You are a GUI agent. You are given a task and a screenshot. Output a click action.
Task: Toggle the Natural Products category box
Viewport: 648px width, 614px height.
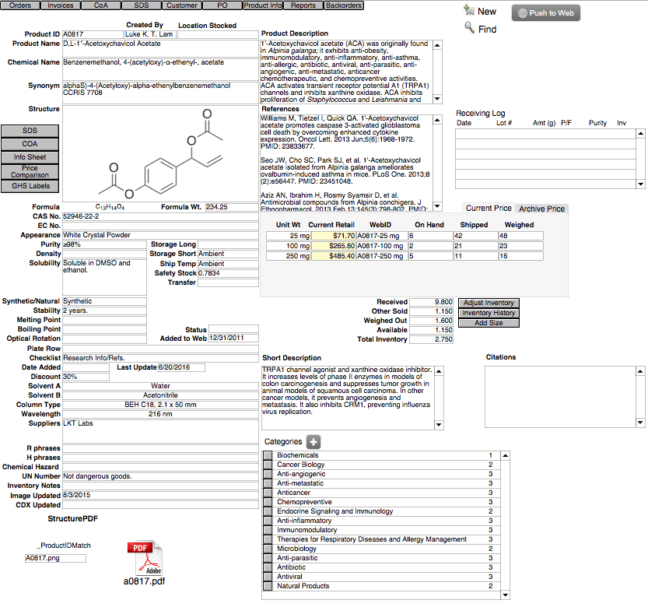point(268,586)
